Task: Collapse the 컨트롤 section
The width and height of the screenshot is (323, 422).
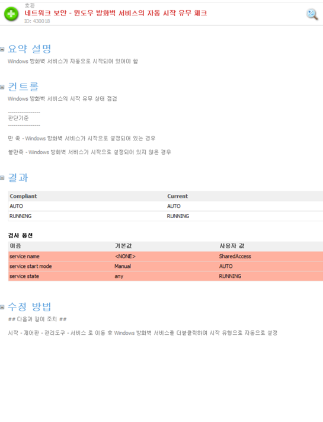Action: coord(2,87)
